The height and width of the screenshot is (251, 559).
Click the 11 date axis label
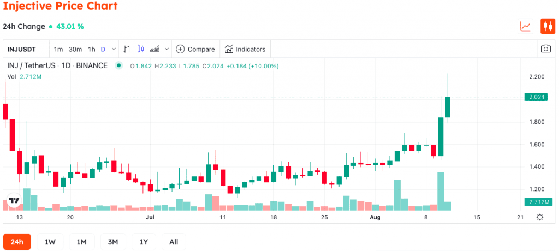point(223,217)
